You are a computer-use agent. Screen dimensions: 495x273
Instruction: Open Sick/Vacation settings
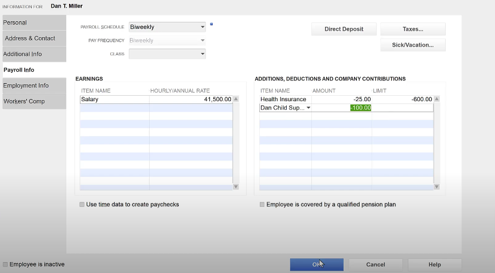point(412,45)
